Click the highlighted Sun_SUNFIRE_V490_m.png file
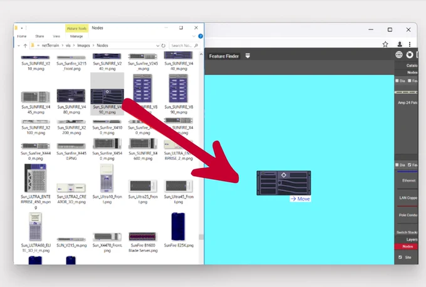Image resolution: width=426 pixels, height=287 pixels. [x=107, y=94]
